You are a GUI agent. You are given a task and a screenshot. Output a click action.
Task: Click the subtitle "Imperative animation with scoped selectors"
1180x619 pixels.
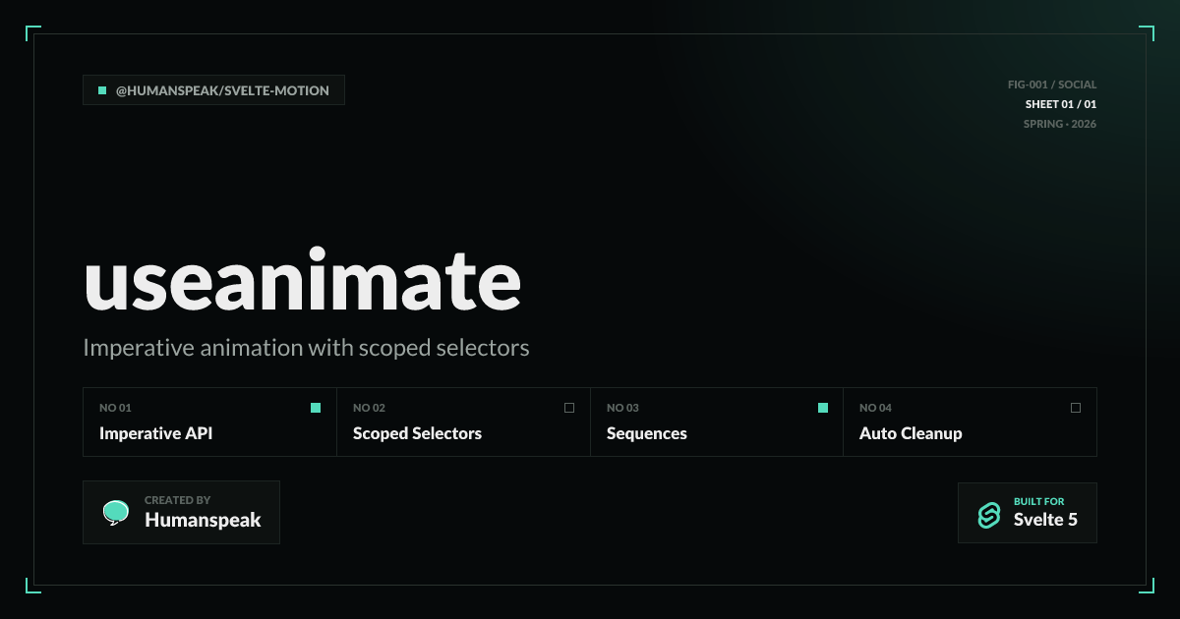click(x=306, y=348)
